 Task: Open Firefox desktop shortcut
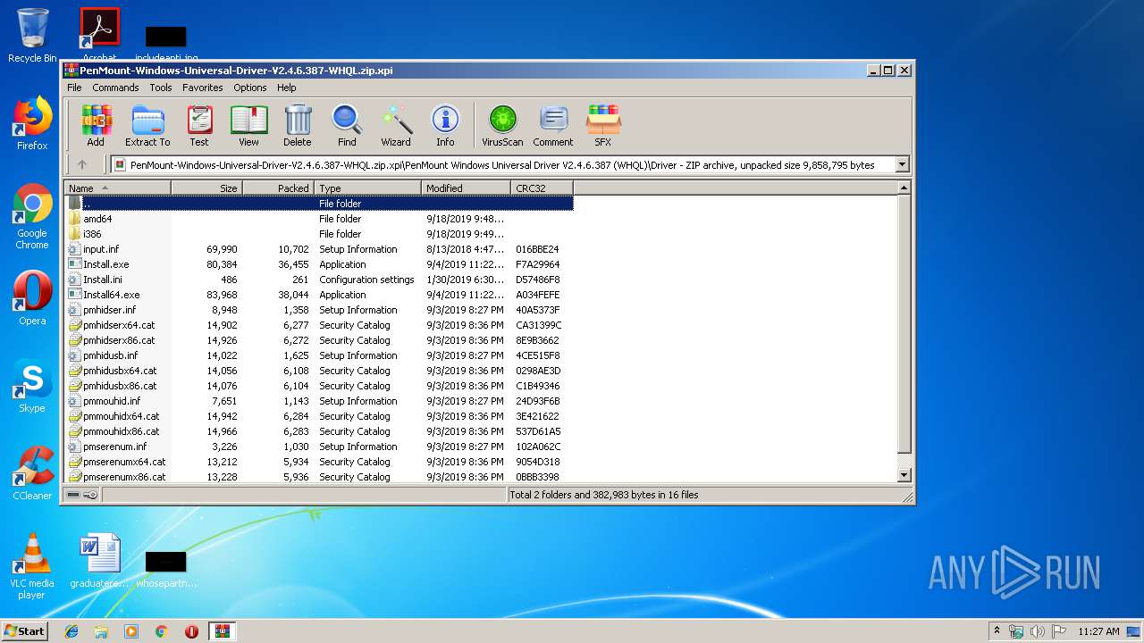tap(32, 123)
